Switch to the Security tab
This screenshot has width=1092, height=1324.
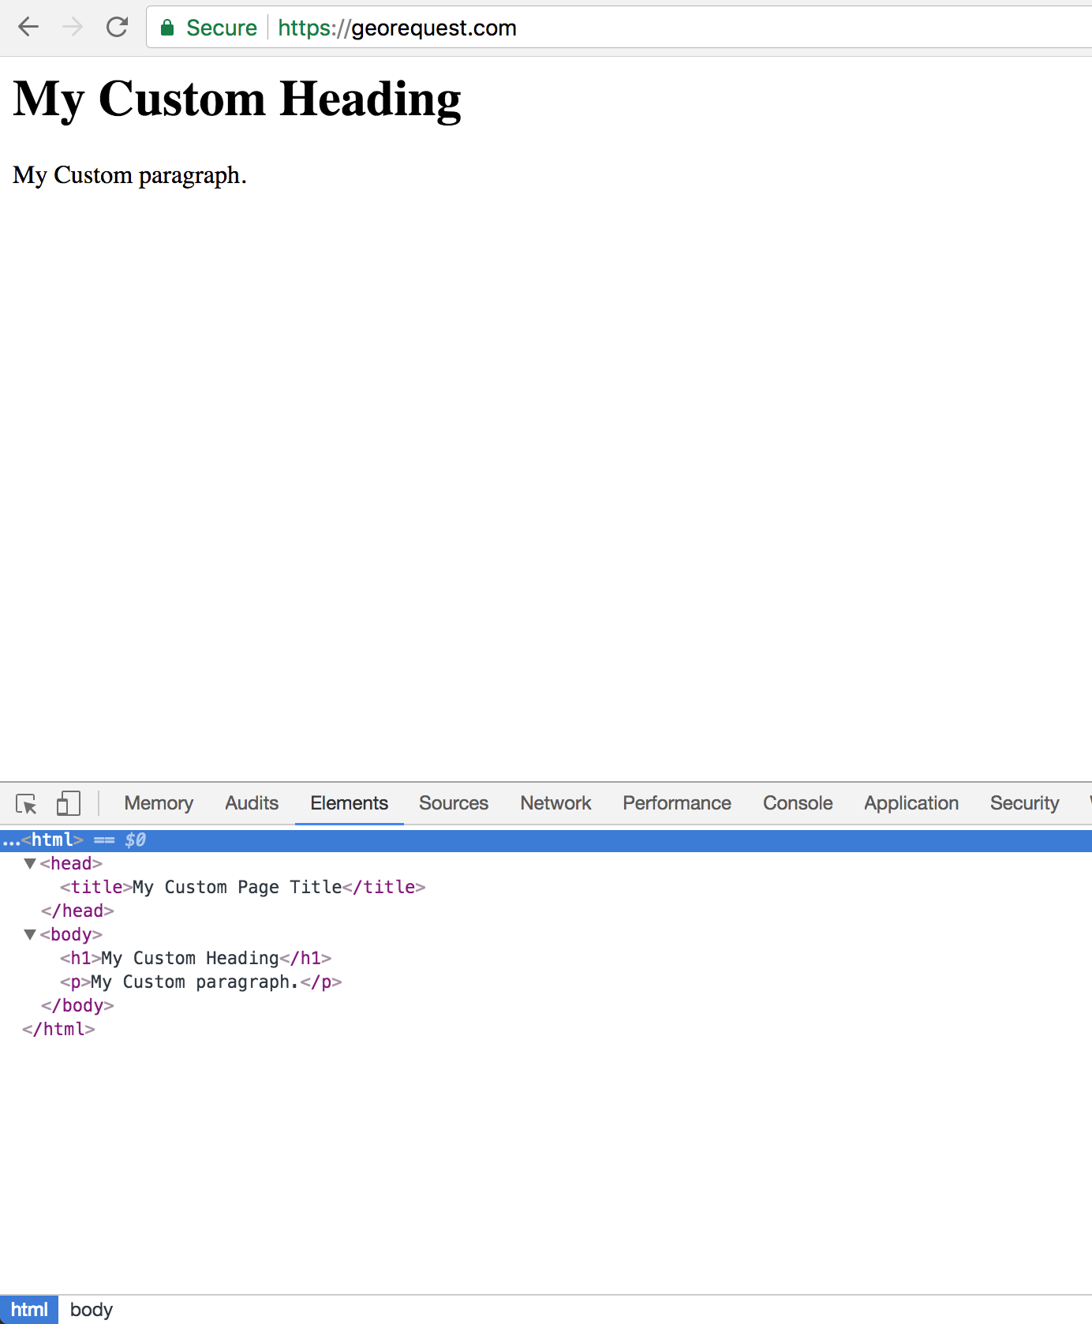[1025, 803]
